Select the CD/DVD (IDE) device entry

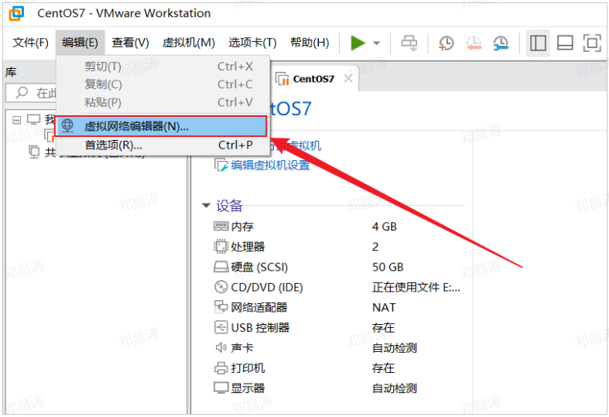click(x=267, y=287)
